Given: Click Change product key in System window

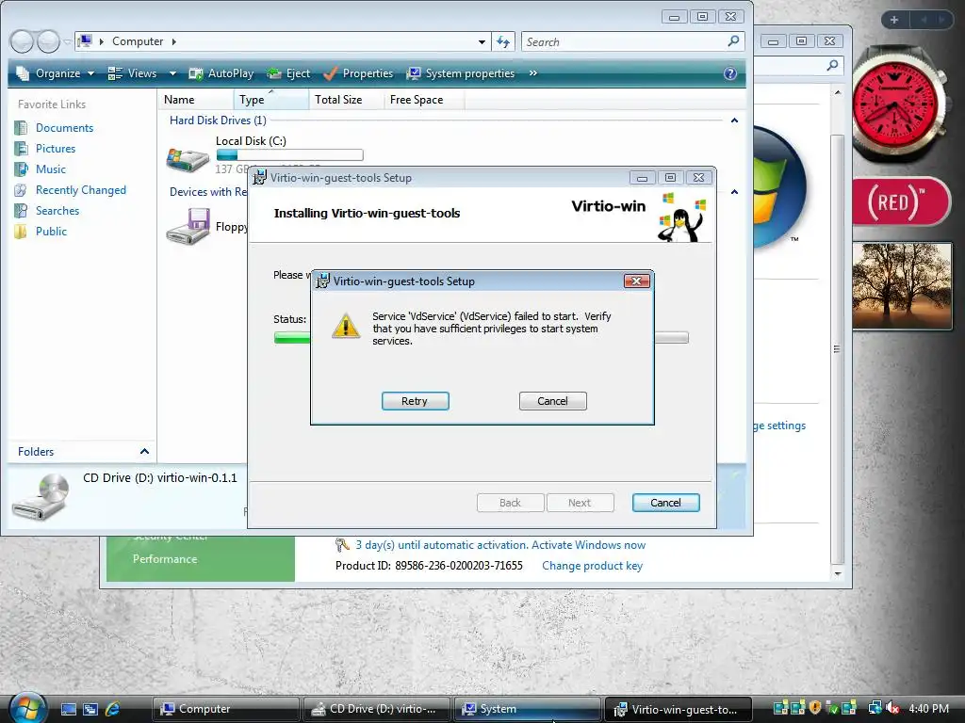Looking at the screenshot, I should tap(592, 566).
